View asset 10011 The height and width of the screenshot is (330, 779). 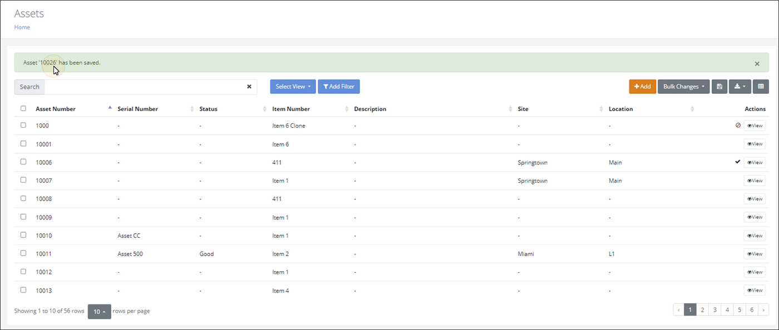[755, 254]
